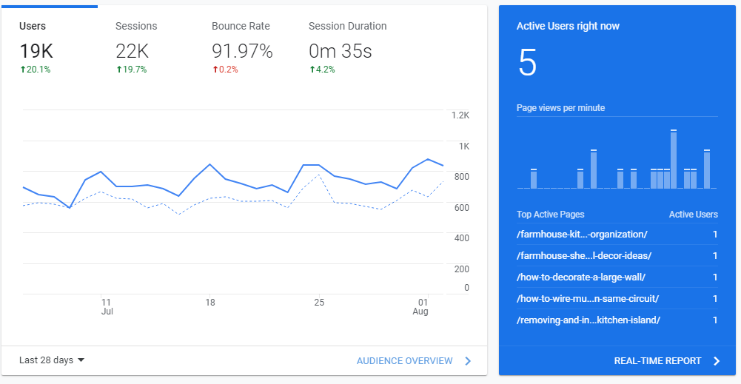
Task: Open the /farmhouse-kit...-organization/ active page
Action: click(582, 235)
